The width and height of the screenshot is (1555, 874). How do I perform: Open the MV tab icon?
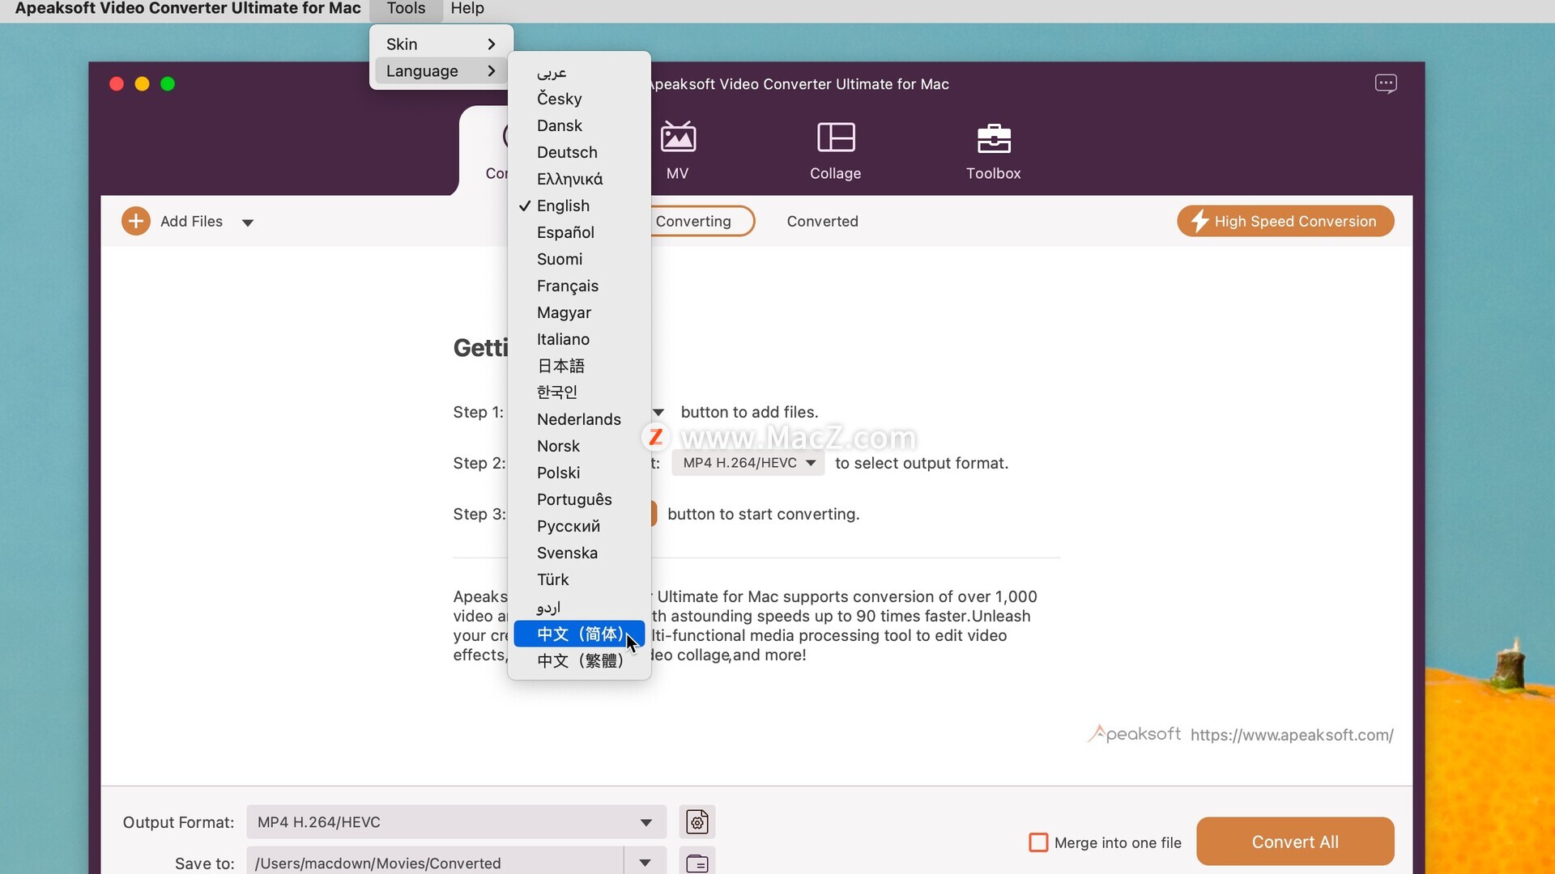pyautogui.click(x=678, y=138)
